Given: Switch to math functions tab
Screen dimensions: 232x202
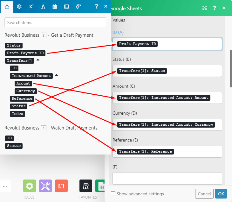Looking at the screenshot, I should click(31, 7).
